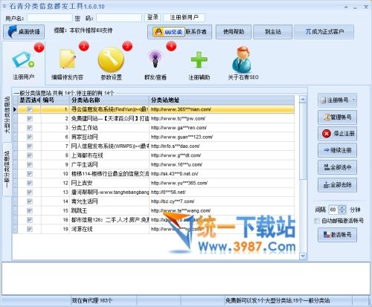The height and width of the screenshot is (307, 372).
Task: Open 注册辅助 green plus icon
Action: (199, 59)
